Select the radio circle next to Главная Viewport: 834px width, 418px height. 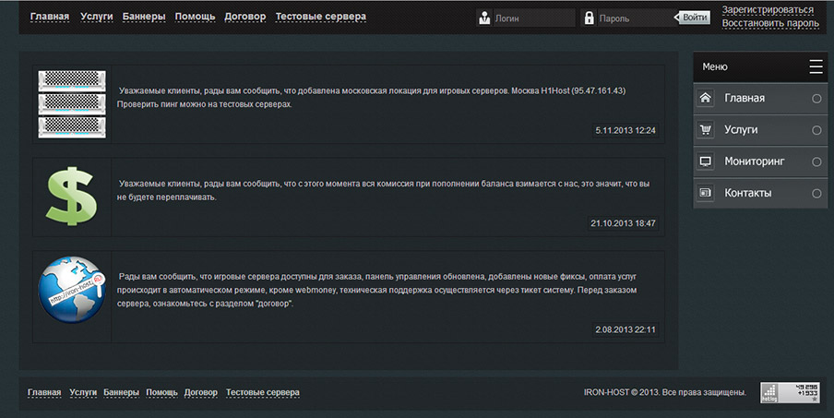pyautogui.click(x=816, y=99)
